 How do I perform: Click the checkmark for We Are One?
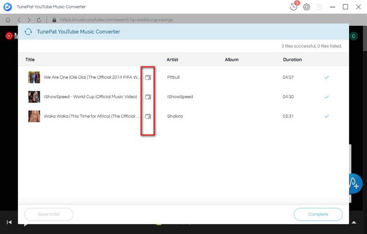point(327,77)
